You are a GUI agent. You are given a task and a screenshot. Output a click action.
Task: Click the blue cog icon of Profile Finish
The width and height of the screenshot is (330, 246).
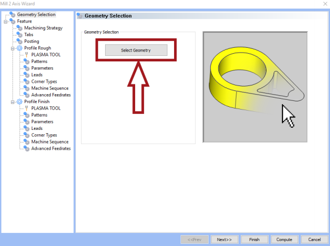tap(19, 101)
